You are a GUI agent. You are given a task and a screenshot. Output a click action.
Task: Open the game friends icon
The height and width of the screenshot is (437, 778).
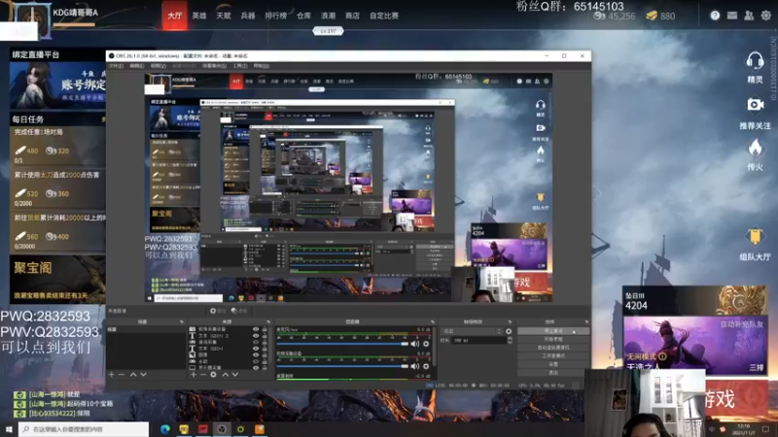tap(749, 16)
